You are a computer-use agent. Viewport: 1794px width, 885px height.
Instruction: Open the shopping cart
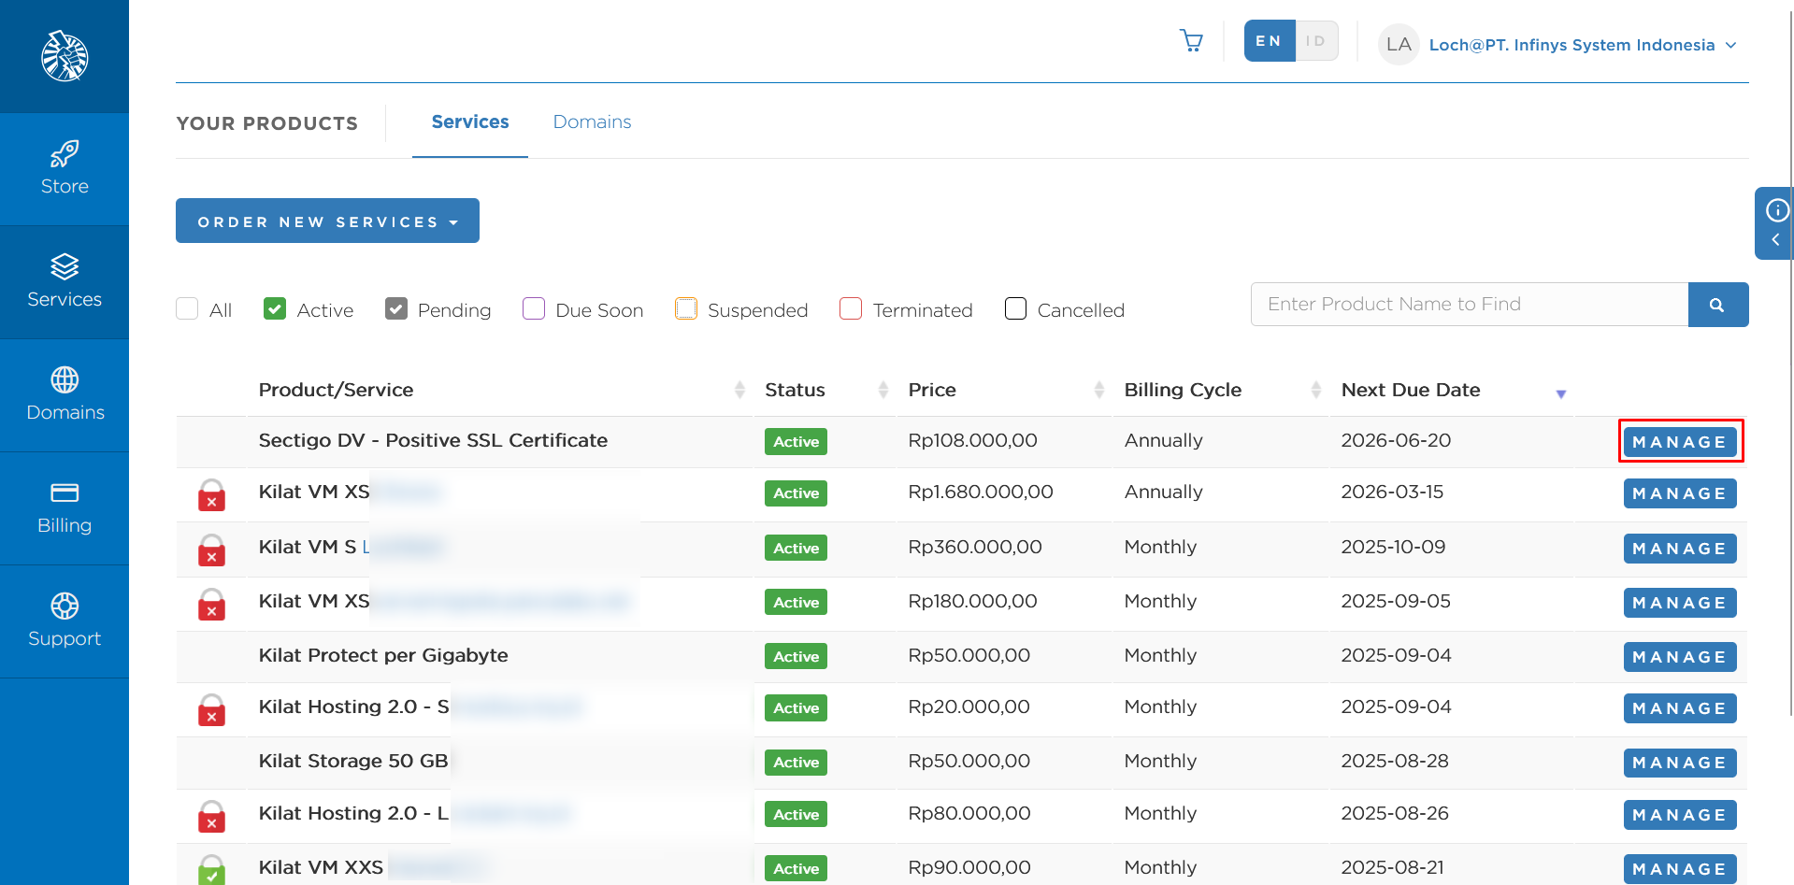1191,41
